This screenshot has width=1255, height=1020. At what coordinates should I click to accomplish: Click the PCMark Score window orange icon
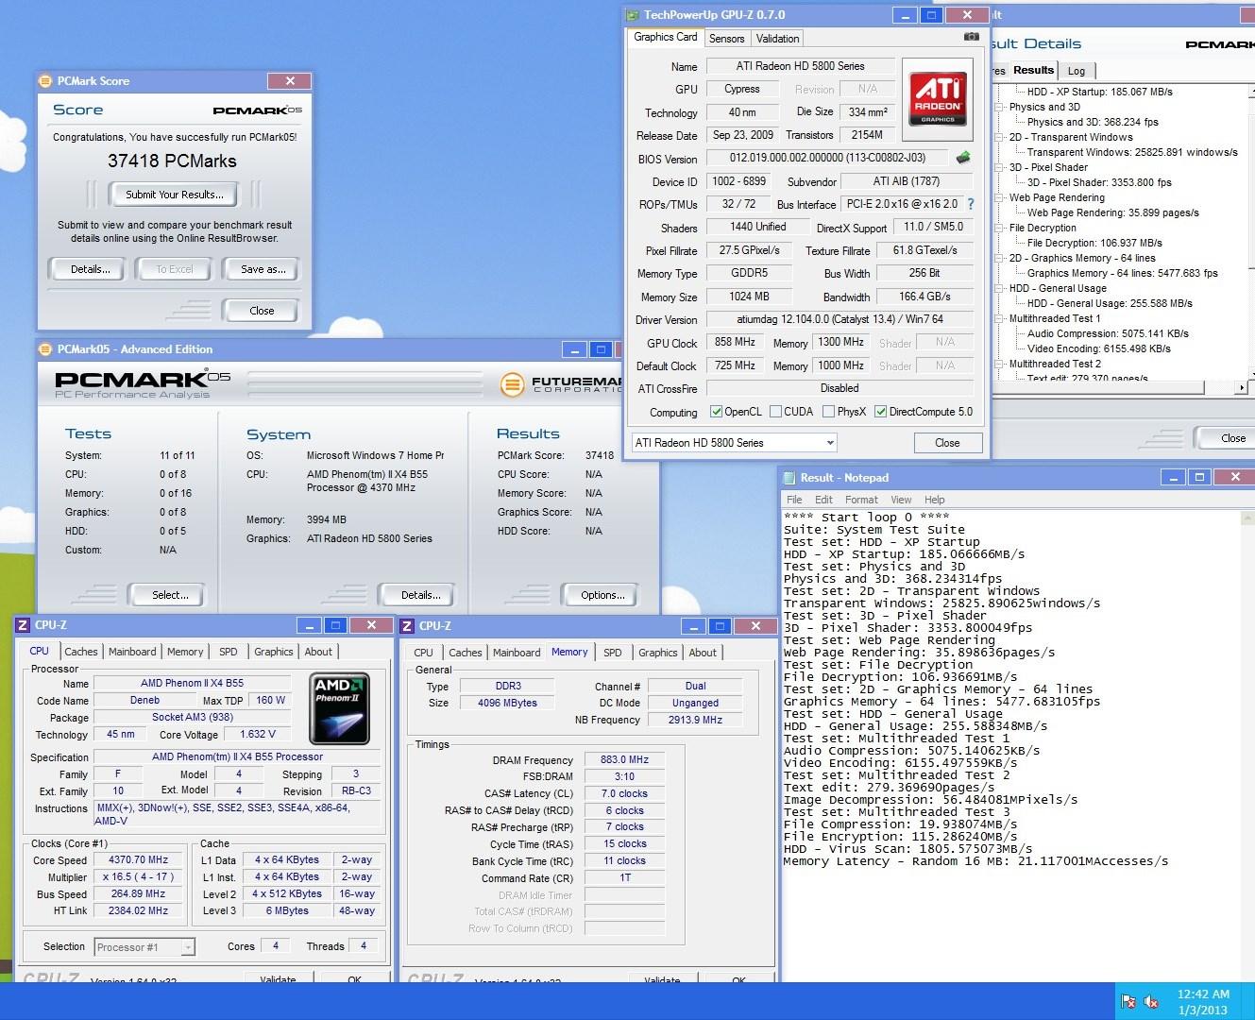(45, 81)
